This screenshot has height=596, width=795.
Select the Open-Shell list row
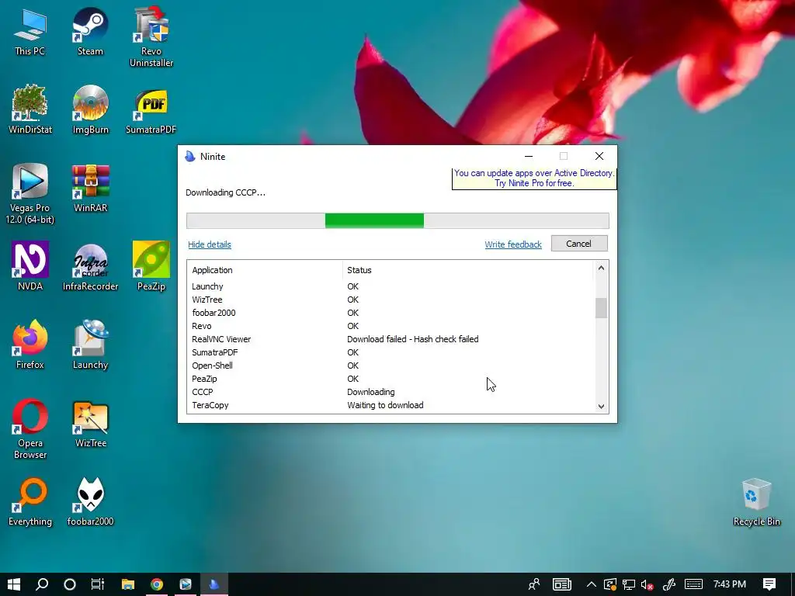(x=391, y=366)
